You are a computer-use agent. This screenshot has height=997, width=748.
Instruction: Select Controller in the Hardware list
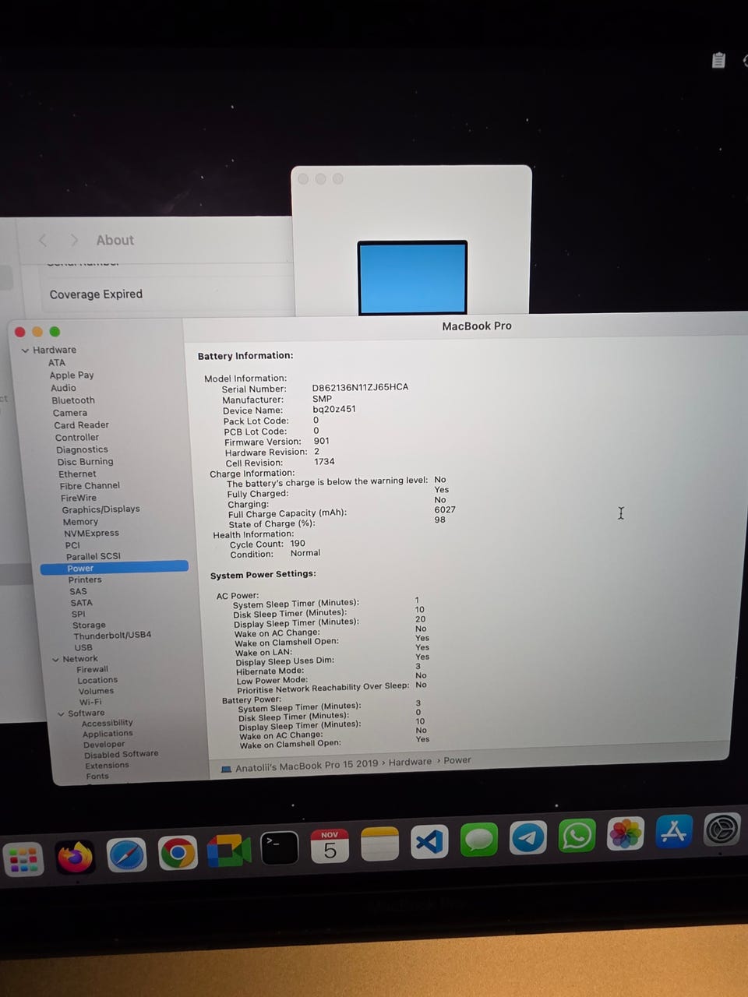pyautogui.click(x=77, y=438)
